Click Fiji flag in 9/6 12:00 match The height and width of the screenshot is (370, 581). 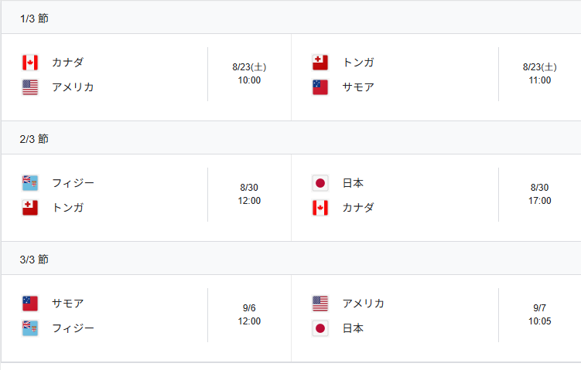pyautogui.click(x=30, y=328)
